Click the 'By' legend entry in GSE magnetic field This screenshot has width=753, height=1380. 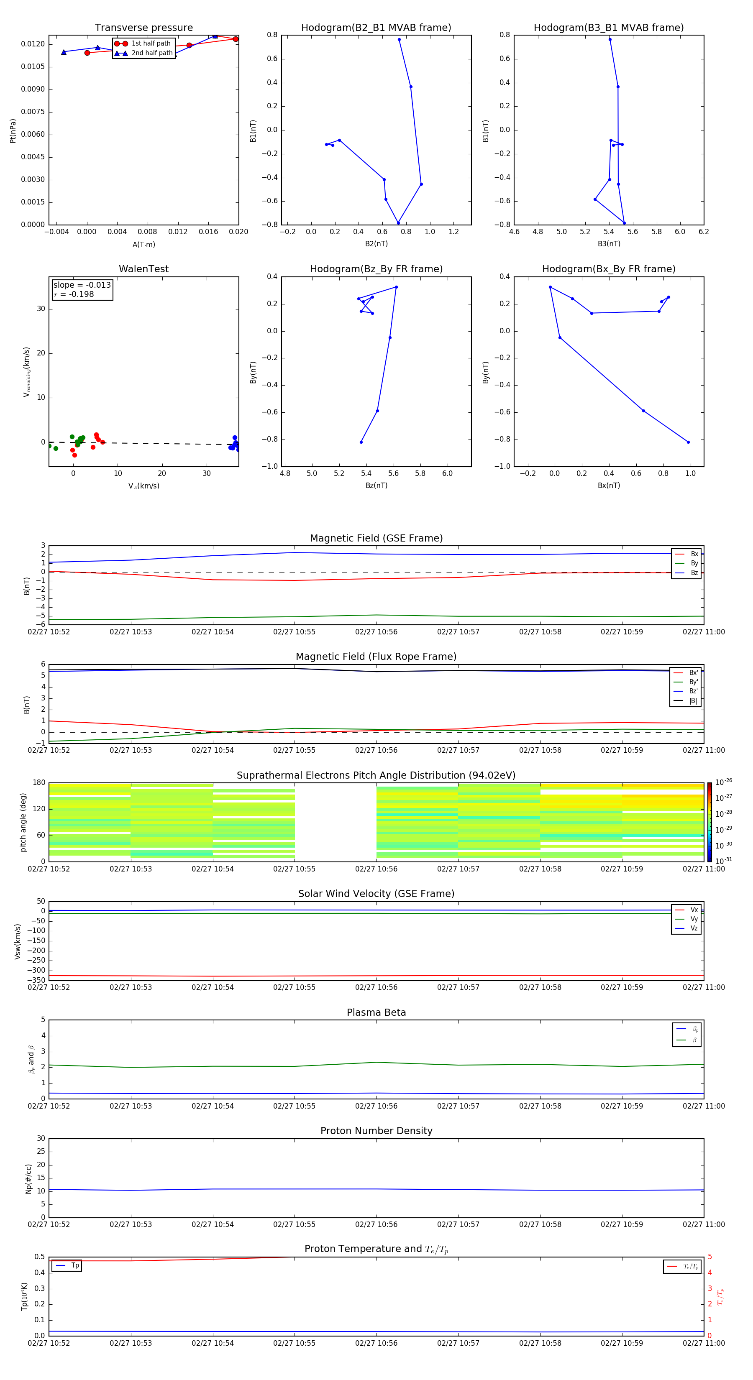coord(686,564)
